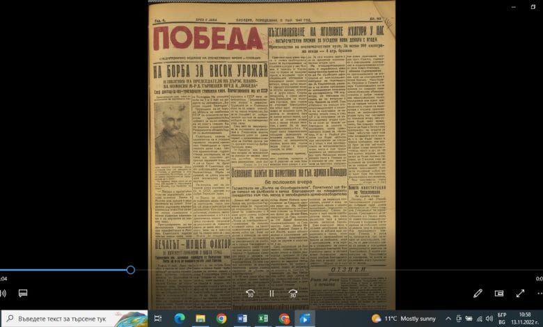This screenshot has width=543, height=327.
Task: Skip forward 30 seconds
Action: click(x=292, y=294)
